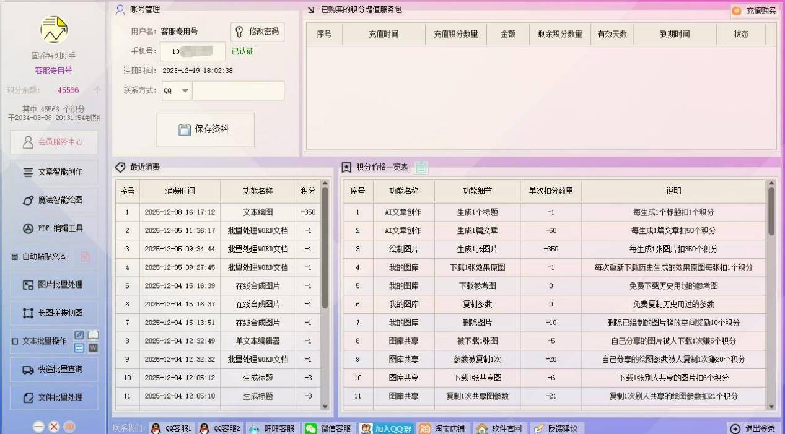The width and height of the screenshot is (785, 434).
Task: Click the red X circle icon in sidebar
Action: [54, 427]
